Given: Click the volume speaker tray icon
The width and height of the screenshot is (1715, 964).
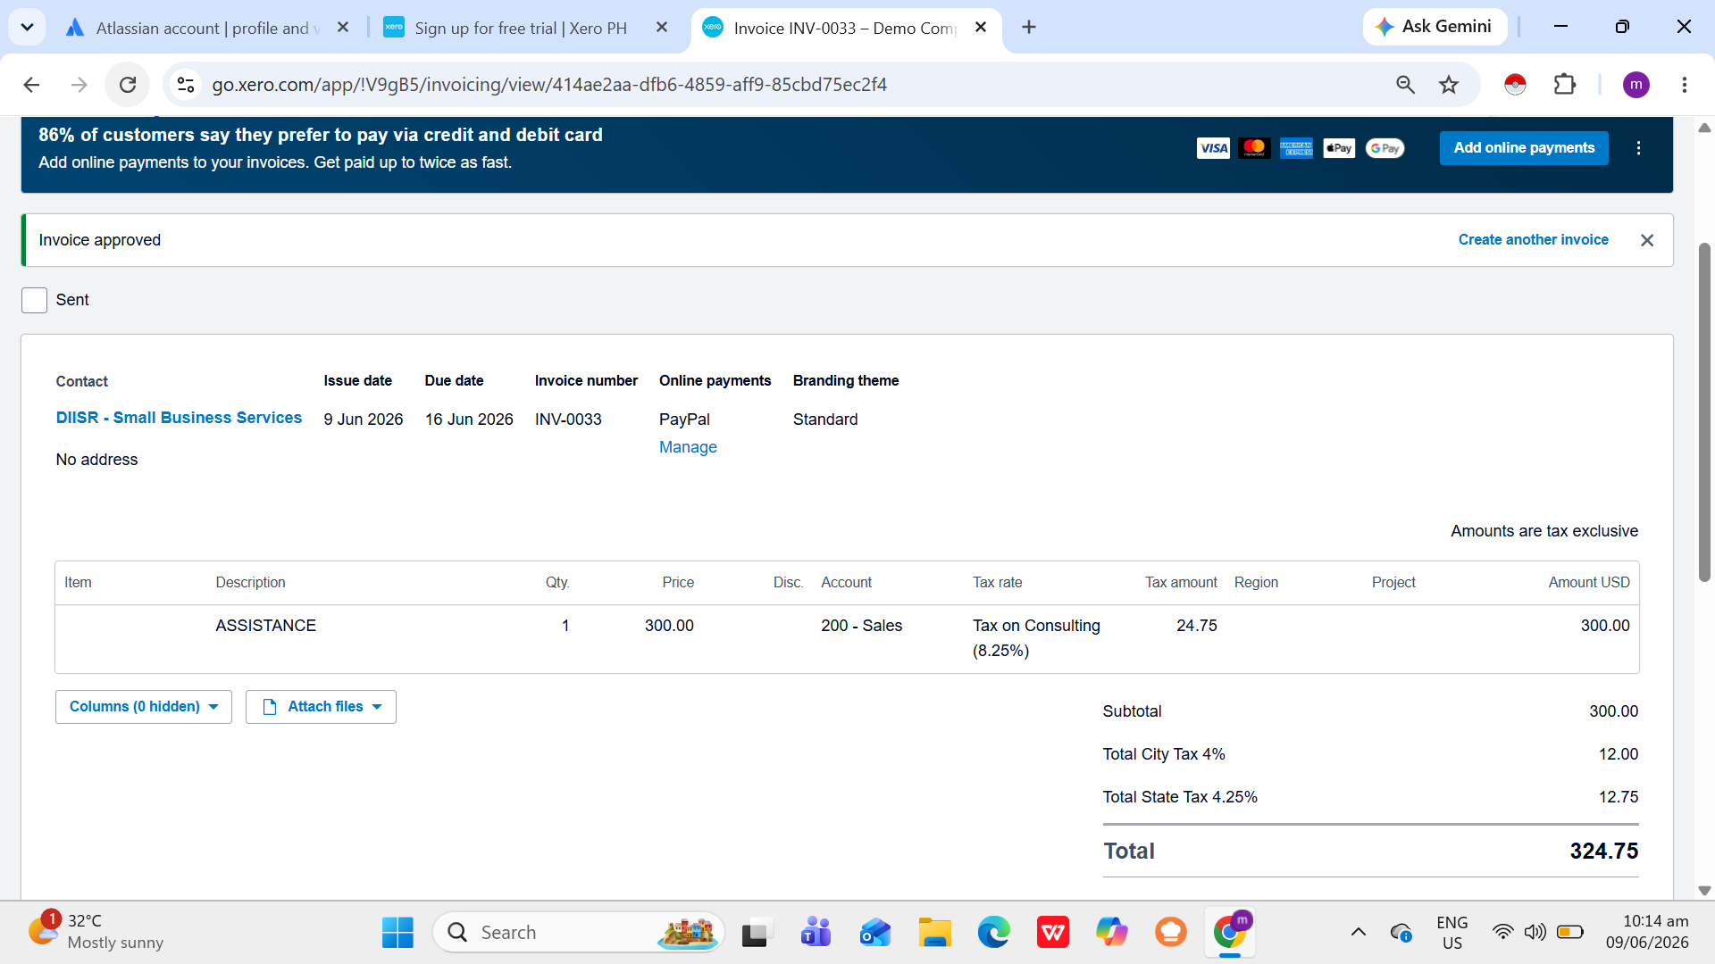Looking at the screenshot, I should click(x=1535, y=933).
